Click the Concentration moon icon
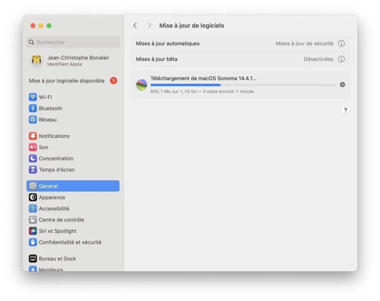Screen dimensions: 380x301 pyautogui.click(x=33, y=158)
